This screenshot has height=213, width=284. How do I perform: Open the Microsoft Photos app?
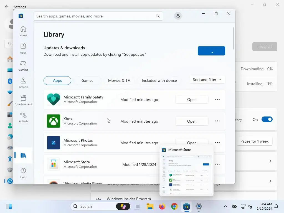tap(192, 142)
